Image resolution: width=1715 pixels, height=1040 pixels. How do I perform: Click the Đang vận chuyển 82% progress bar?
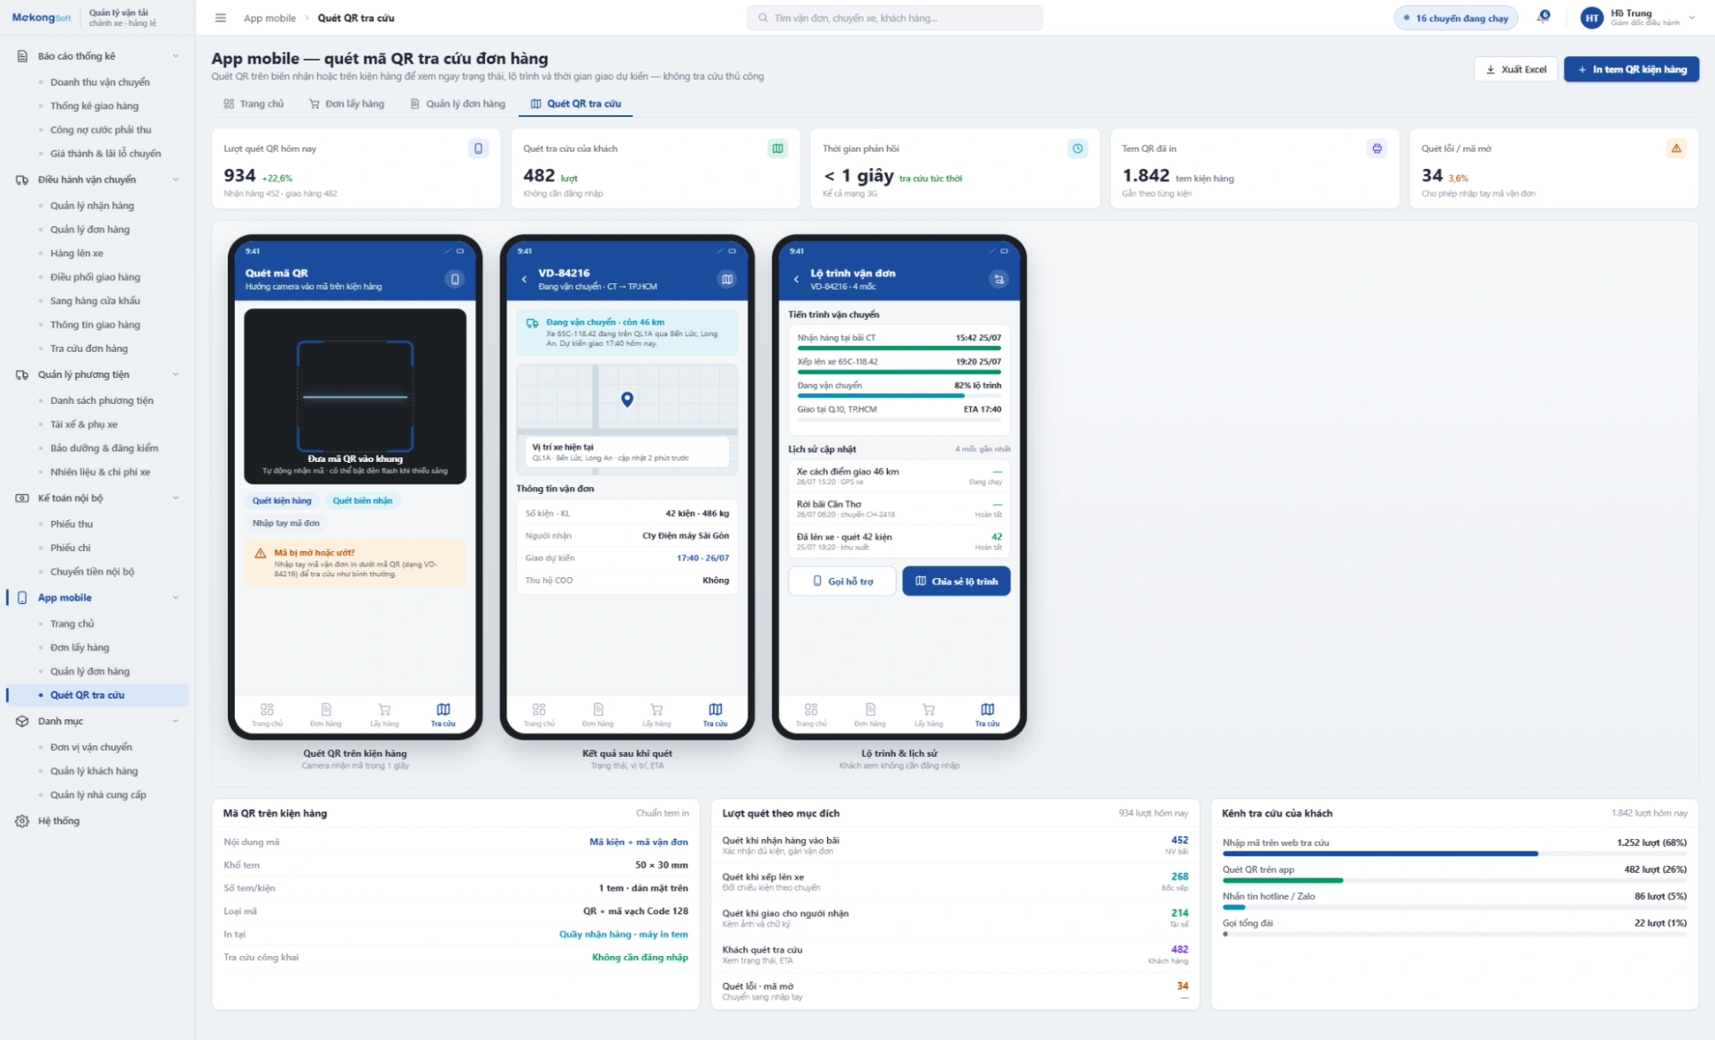pyautogui.click(x=899, y=396)
